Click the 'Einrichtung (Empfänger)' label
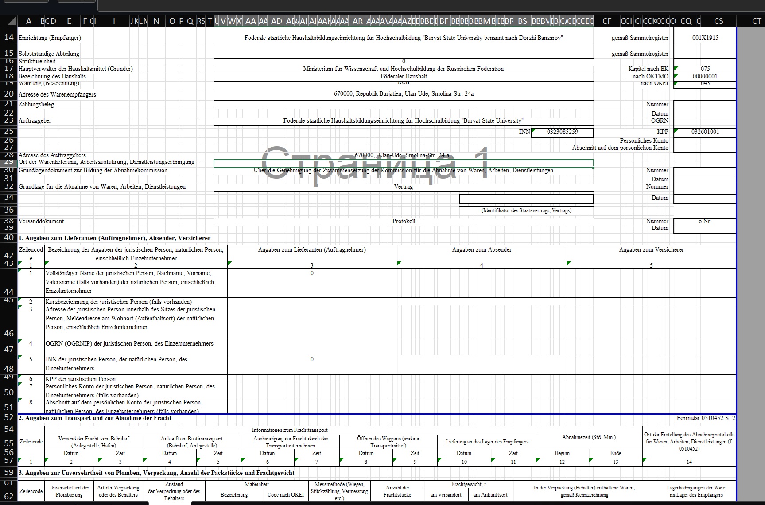The width and height of the screenshot is (765, 505). point(50,38)
